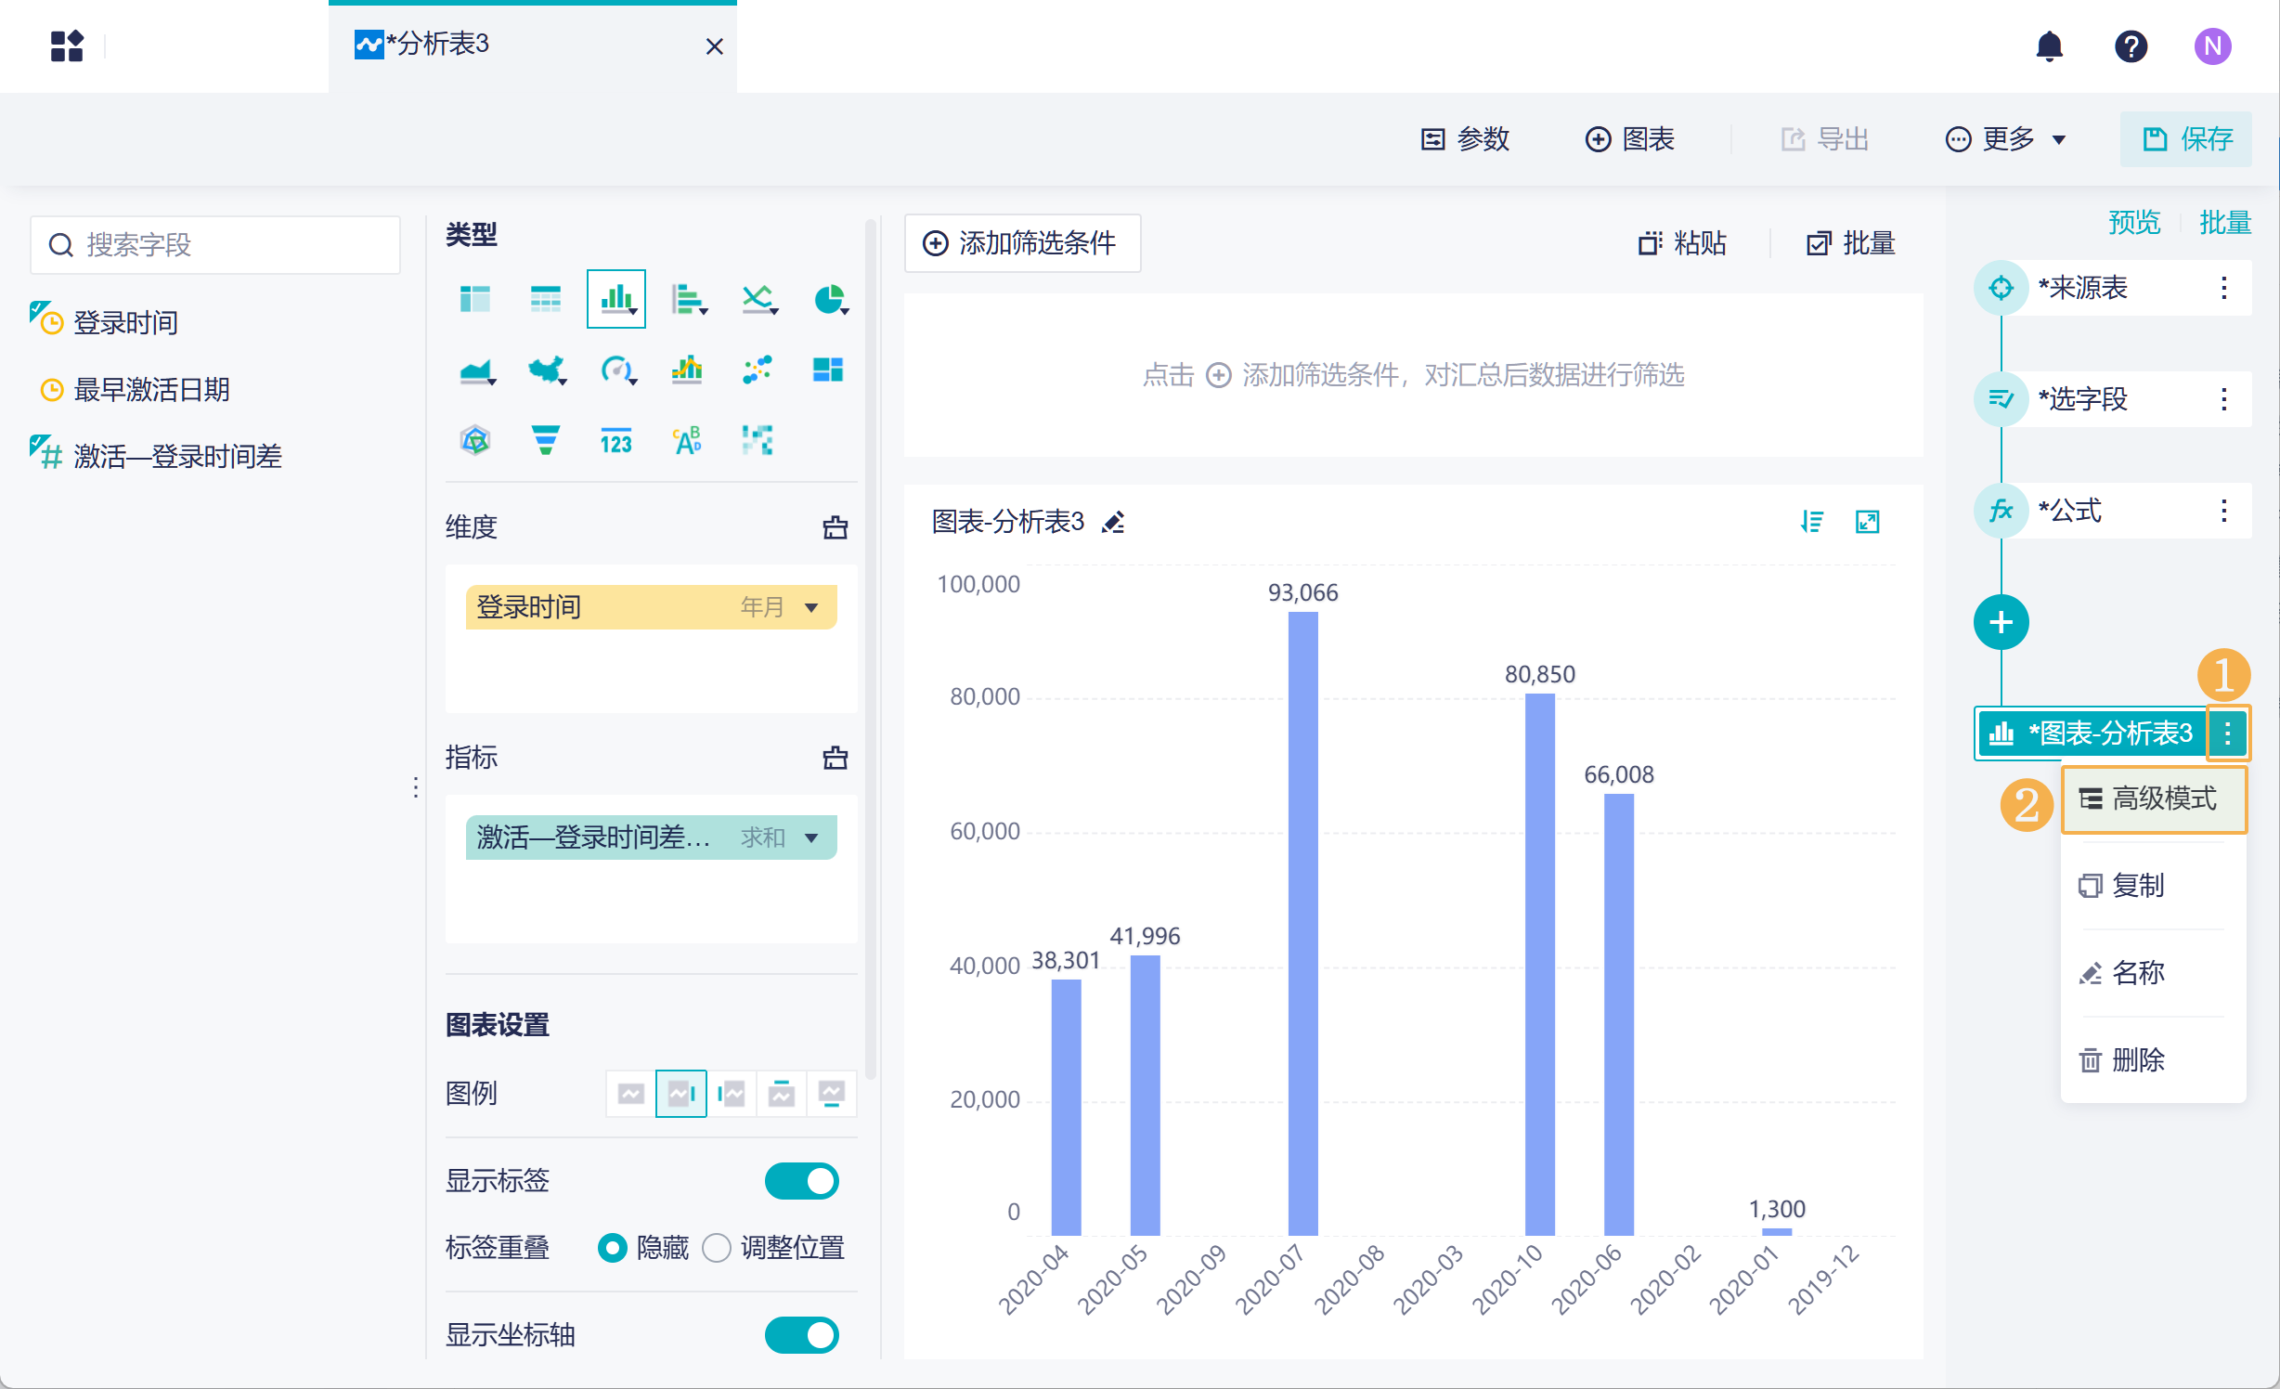2280x1389 pixels.
Task: Select the 调整位置 radio option
Action: 717,1248
